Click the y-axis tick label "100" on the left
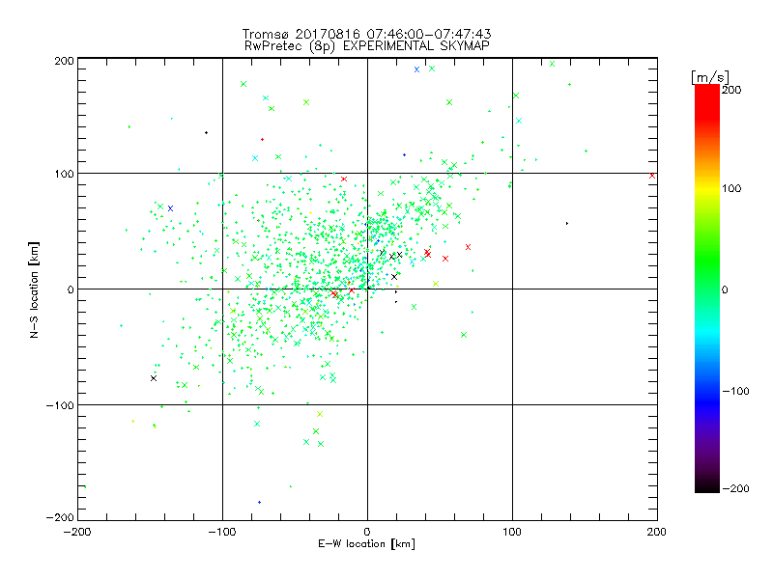The image size is (773, 579). click(64, 174)
